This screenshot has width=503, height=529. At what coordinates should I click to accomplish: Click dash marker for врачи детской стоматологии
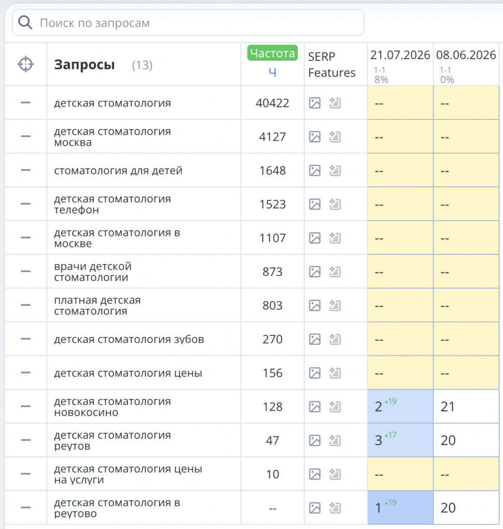tap(26, 271)
